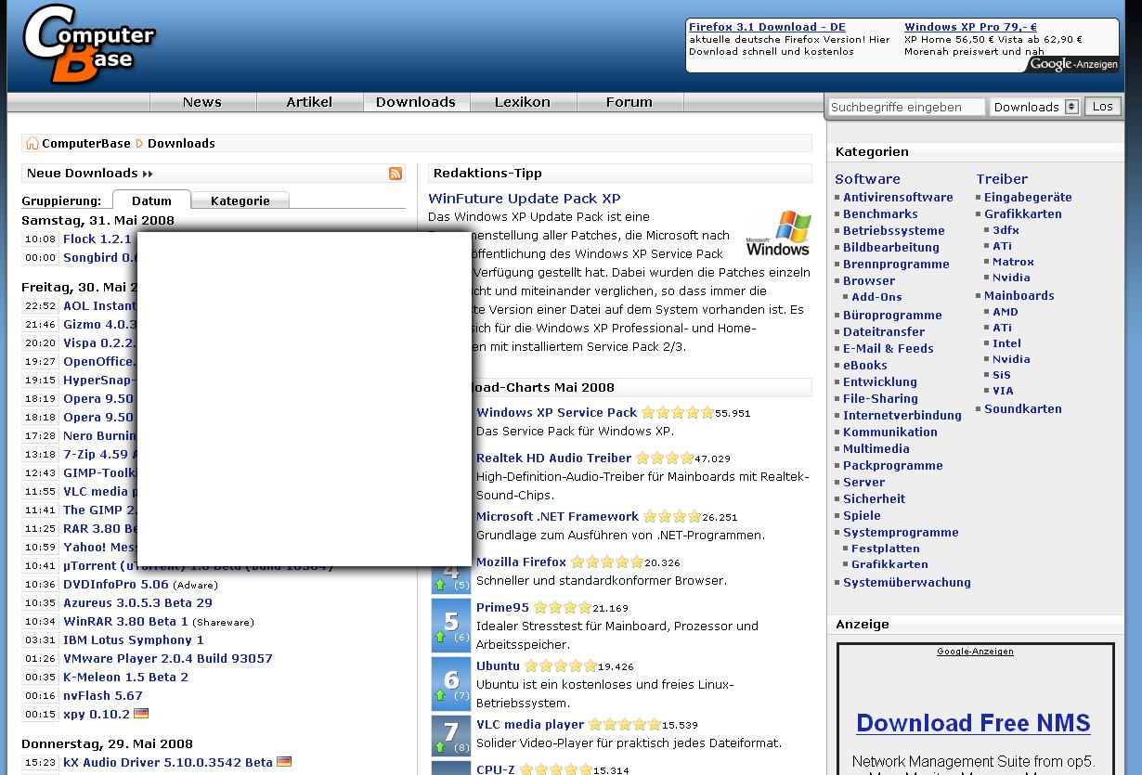Screen dimensions: 1142x775
Task: Click the Windows logo in Redaktions-Tipp
Action: 778,234
